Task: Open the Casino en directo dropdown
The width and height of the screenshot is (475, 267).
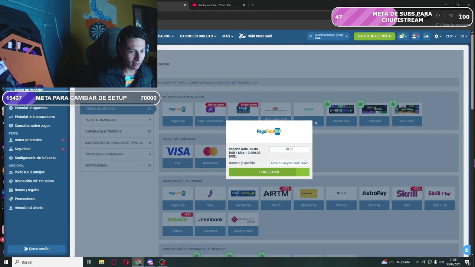Action: coord(198,36)
